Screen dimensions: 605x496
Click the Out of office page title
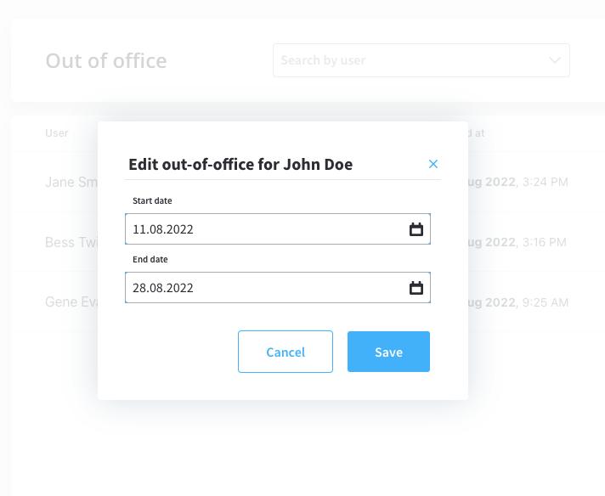pos(106,61)
